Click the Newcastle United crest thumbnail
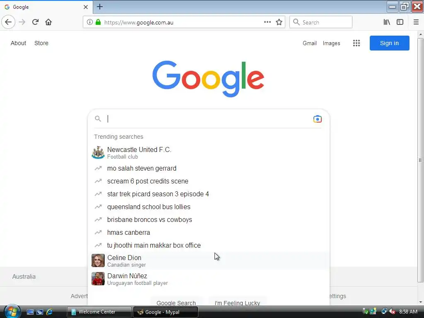This screenshot has height=318, width=424. [x=98, y=152]
